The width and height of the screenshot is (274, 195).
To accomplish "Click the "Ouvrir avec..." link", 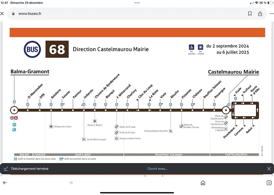I will coord(157,169).
